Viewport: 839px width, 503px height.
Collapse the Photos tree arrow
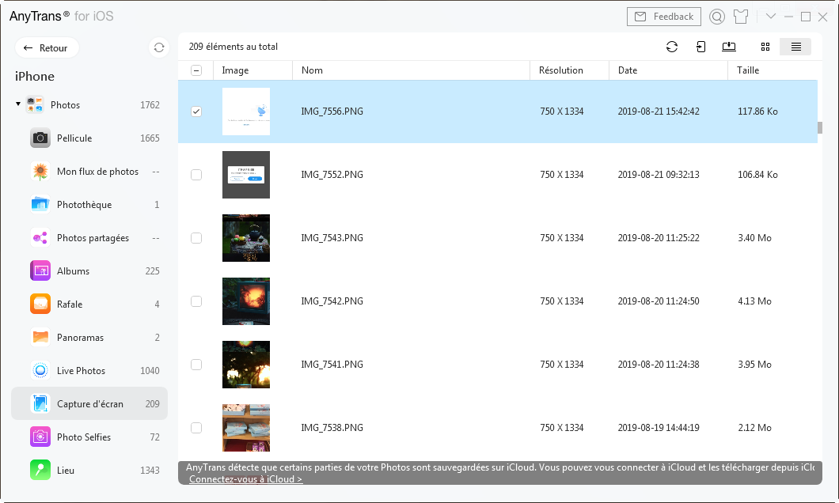click(18, 104)
